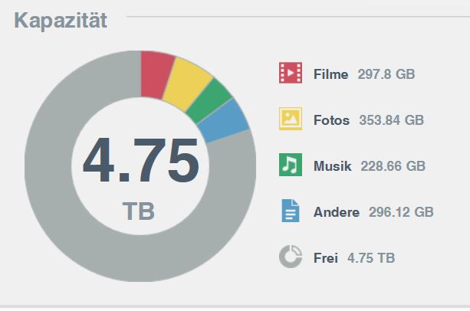
Task: Click the red Filme film icon
Action: click(x=291, y=73)
